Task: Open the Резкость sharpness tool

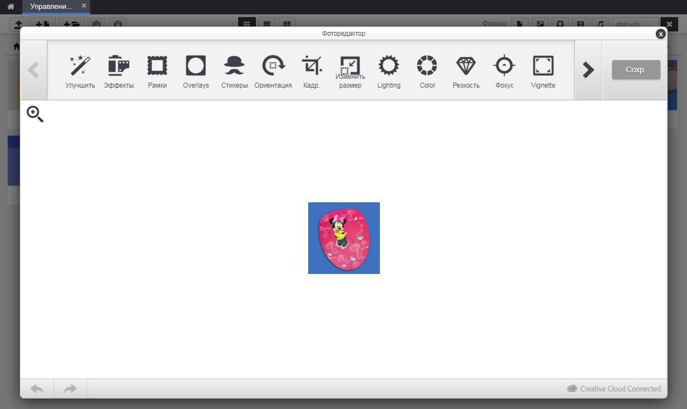Action: (x=466, y=72)
